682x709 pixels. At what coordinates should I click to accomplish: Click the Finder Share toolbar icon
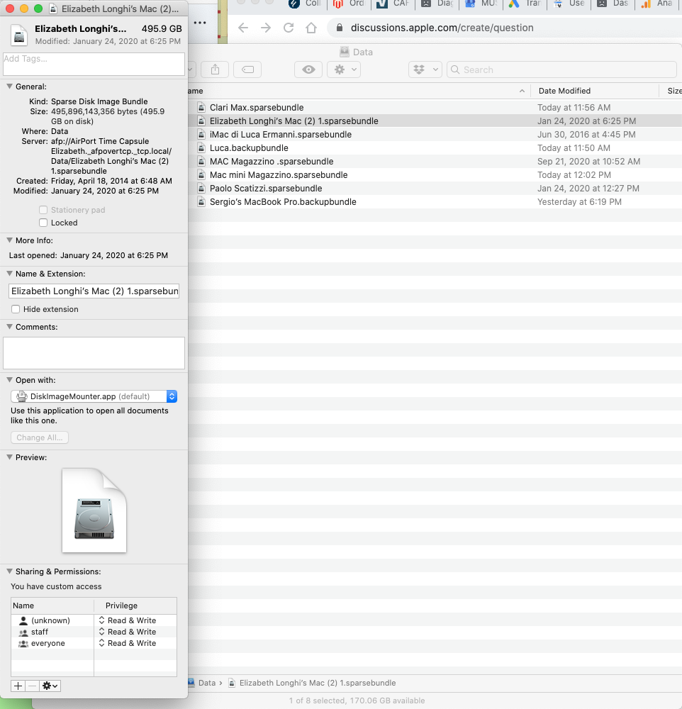[216, 69]
